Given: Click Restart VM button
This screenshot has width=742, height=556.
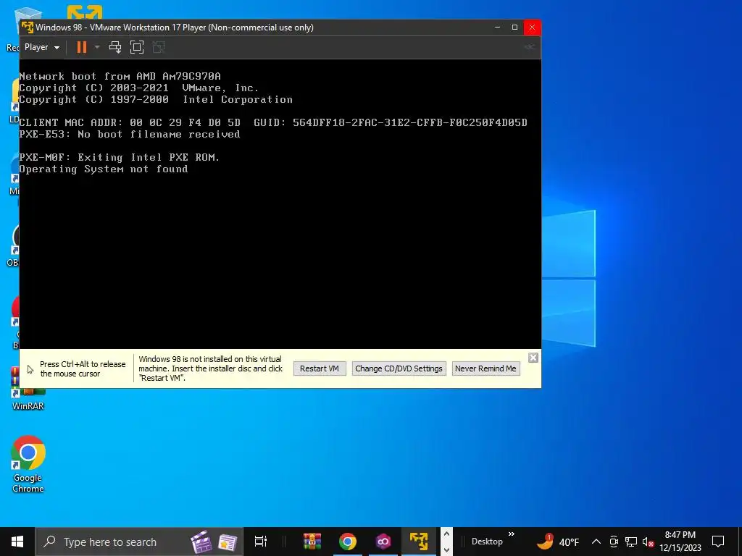Looking at the screenshot, I should point(320,368).
